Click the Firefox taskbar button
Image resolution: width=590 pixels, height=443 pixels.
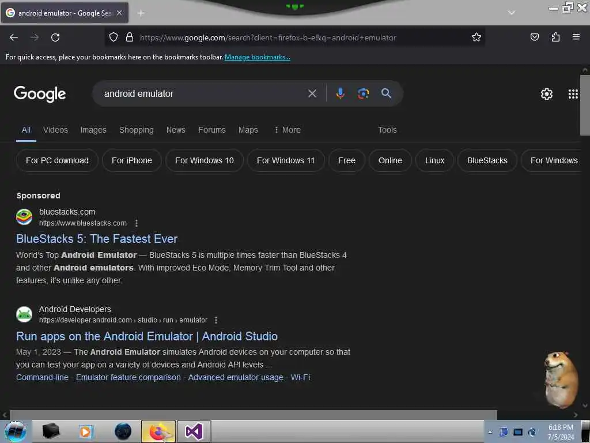(x=158, y=431)
